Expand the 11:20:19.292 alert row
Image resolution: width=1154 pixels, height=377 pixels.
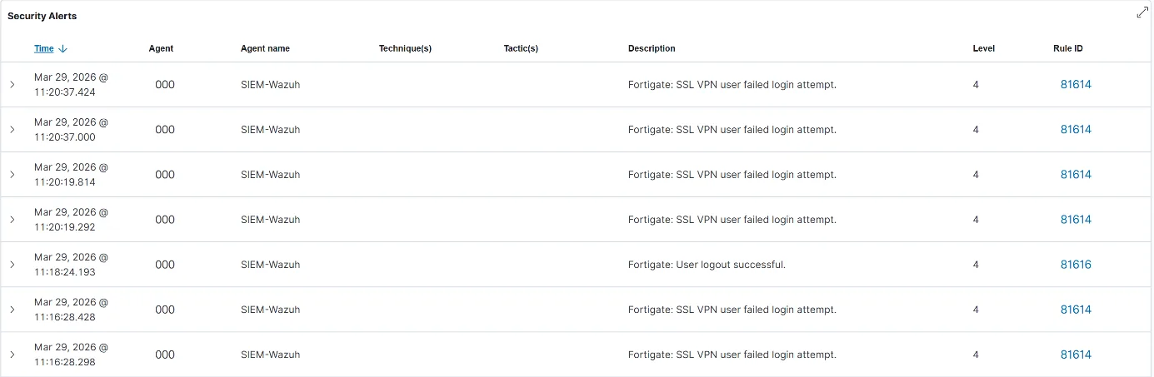[12, 219]
